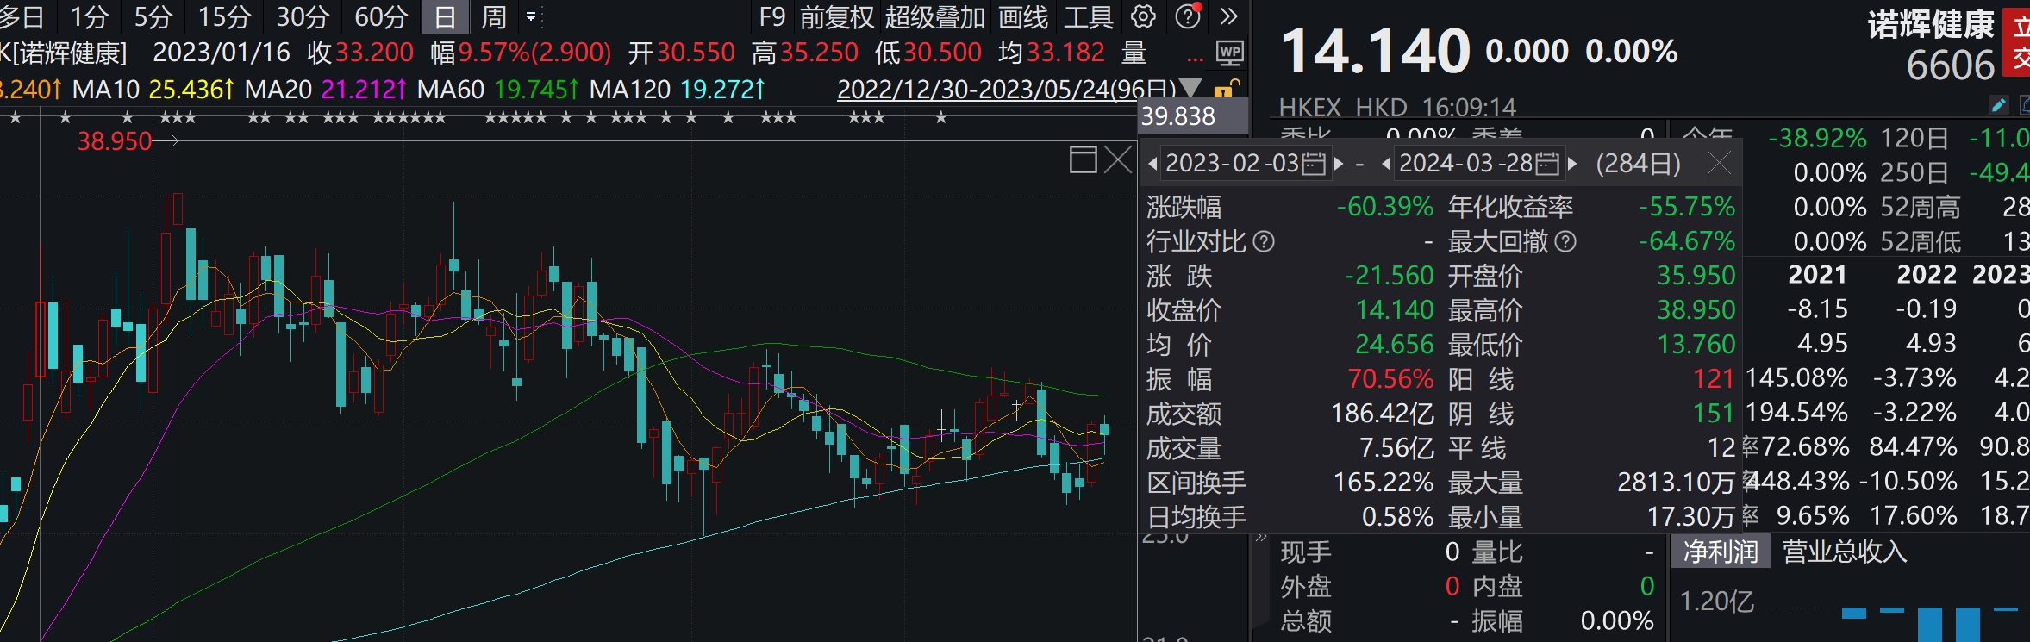Viewport: 2030px width, 642px height.
Task: Click the 2022 column header
Action: click(1927, 275)
